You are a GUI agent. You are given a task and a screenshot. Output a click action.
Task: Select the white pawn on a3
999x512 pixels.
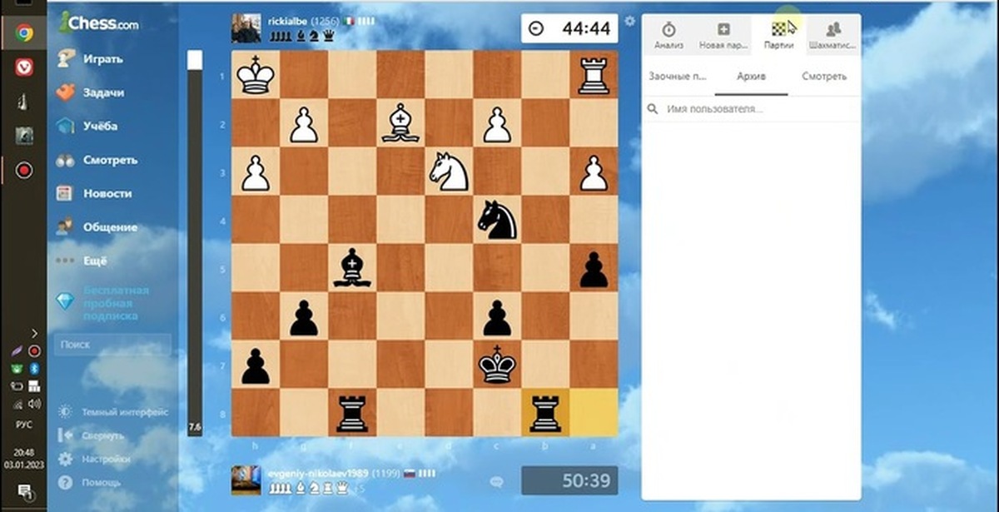(594, 172)
